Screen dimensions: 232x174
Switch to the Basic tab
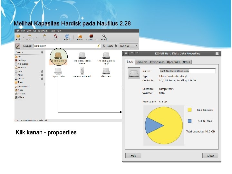pos(130,62)
